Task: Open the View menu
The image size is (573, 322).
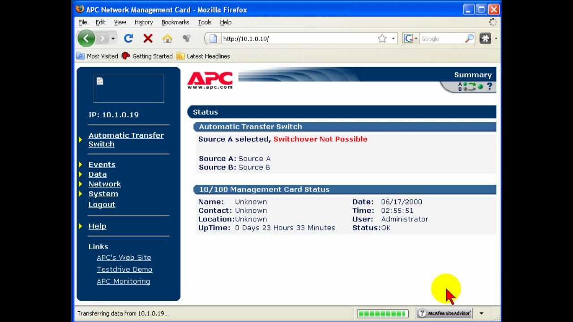Action: tap(120, 22)
